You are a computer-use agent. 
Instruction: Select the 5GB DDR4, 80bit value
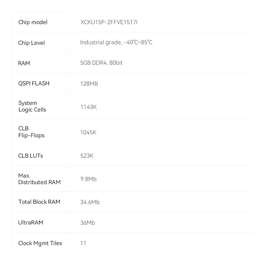pyautogui.click(x=101, y=63)
